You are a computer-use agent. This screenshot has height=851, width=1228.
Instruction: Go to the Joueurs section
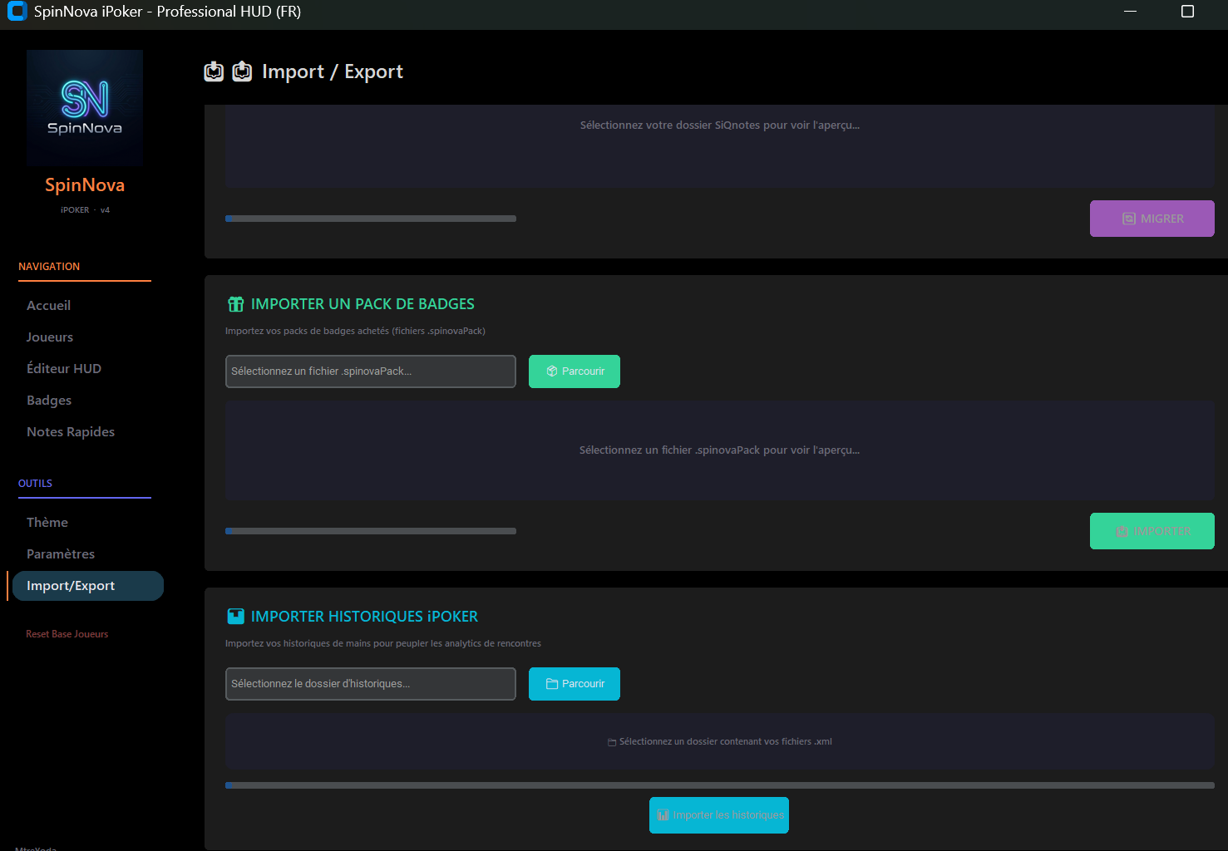pos(50,337)
